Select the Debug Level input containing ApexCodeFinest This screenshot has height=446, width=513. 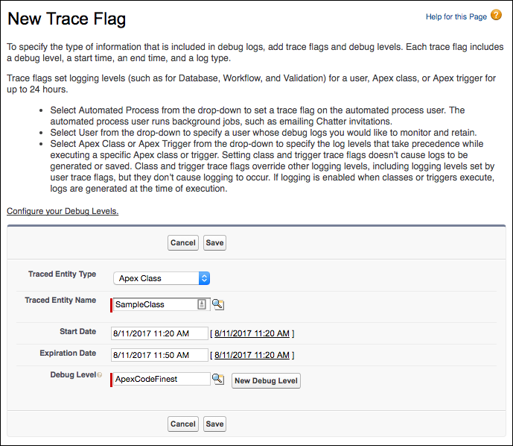pos(161,379)
